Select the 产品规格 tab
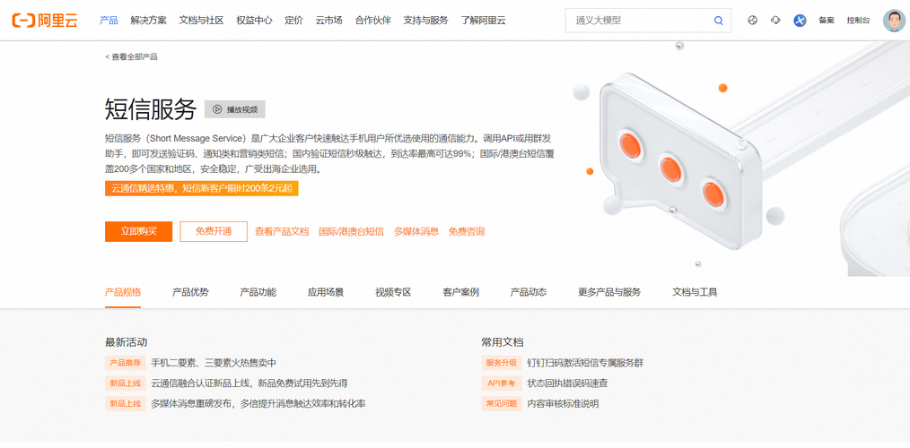The width and height of the screenshot is (910, 448). (123, 292)
